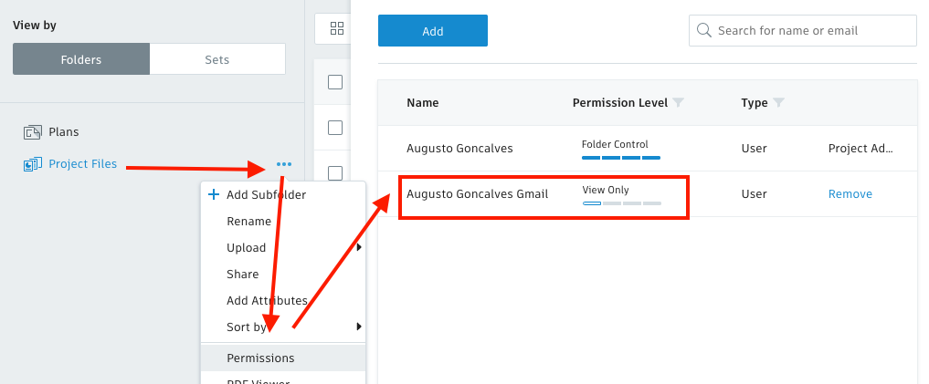The image size is (929, 384).
Task: Filter by Permission Level funnel icon
Action: pos(678,103)
